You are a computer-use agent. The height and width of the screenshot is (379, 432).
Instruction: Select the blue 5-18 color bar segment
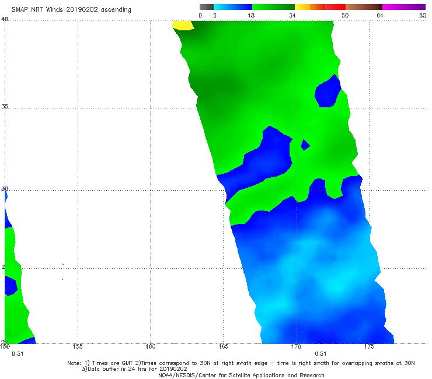coord(233,7)
